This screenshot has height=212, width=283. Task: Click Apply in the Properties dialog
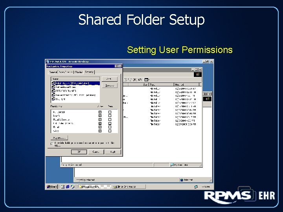click(113, 152)
